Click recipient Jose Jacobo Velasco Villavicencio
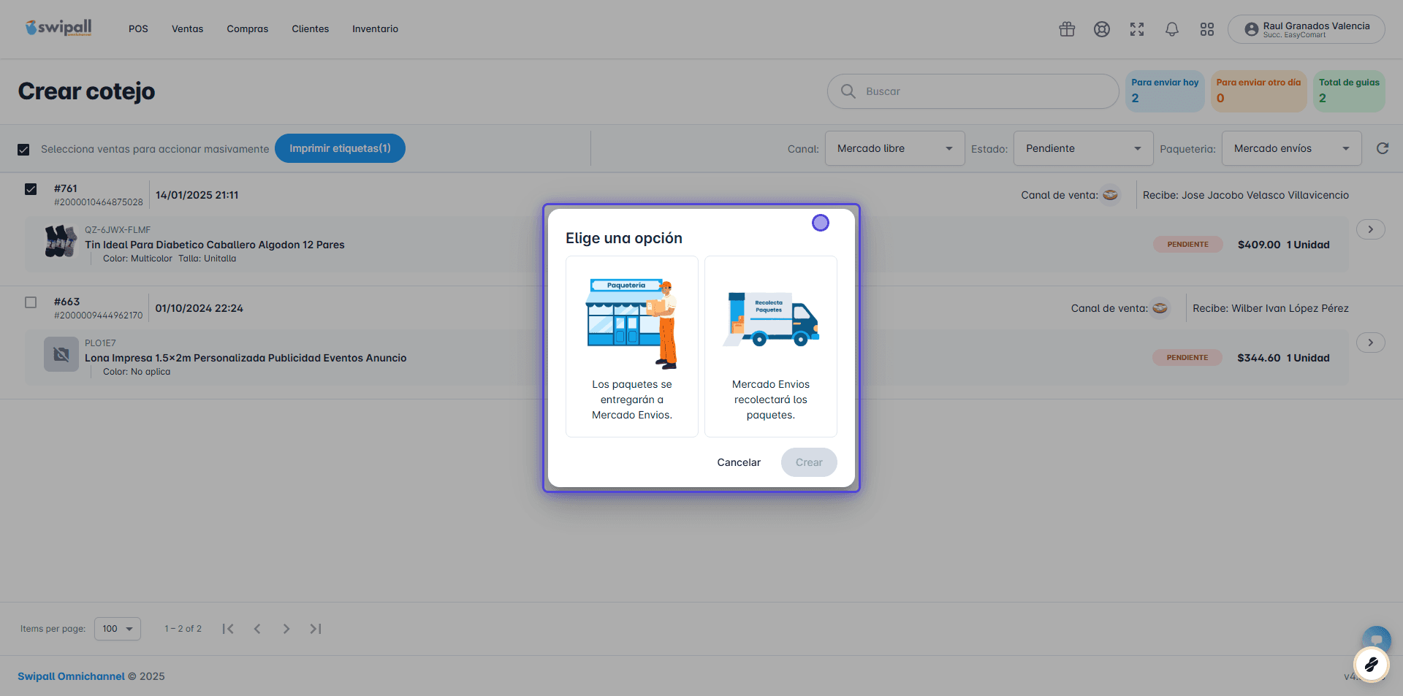Image resolution: width=1403 pixels, height=696 pixels. pos(1266,195)
